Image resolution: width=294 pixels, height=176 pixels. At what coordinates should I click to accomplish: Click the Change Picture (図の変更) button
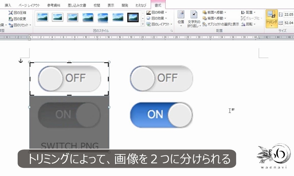click(x=17, y=19)
